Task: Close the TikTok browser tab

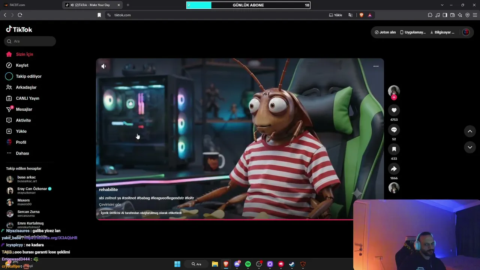Action: point(119,5)
